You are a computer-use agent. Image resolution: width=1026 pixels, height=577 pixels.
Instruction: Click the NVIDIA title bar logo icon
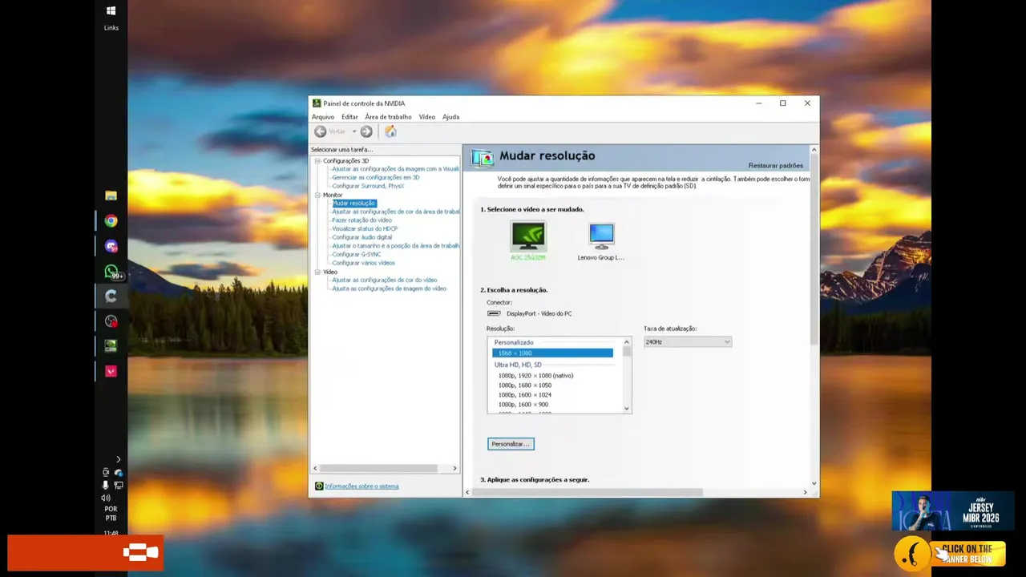(317, 103)
